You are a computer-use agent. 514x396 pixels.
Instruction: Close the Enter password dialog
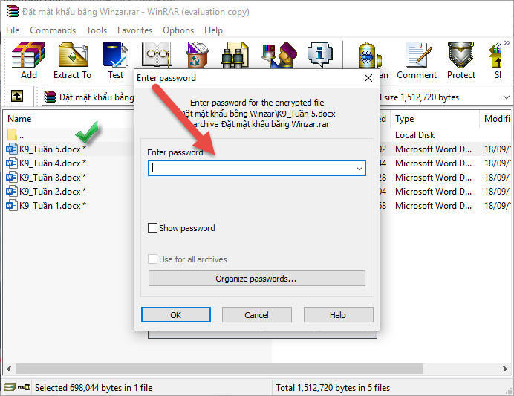[368, 78]
